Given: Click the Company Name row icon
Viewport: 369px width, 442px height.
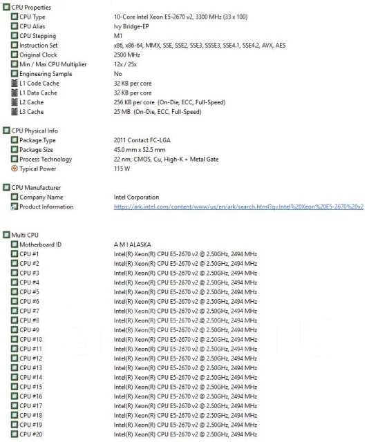Looking at the screenshot, I should 15,197.
